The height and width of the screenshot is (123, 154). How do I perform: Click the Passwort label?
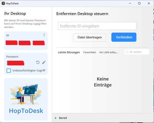[x=12, y=57]
